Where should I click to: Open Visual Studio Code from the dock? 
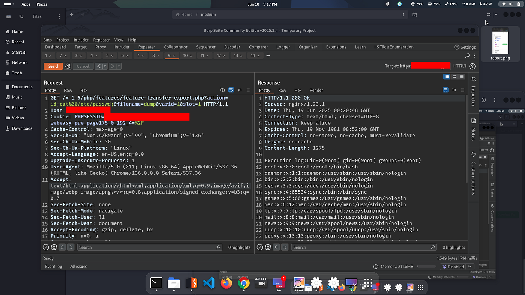(x=209, y=283)
